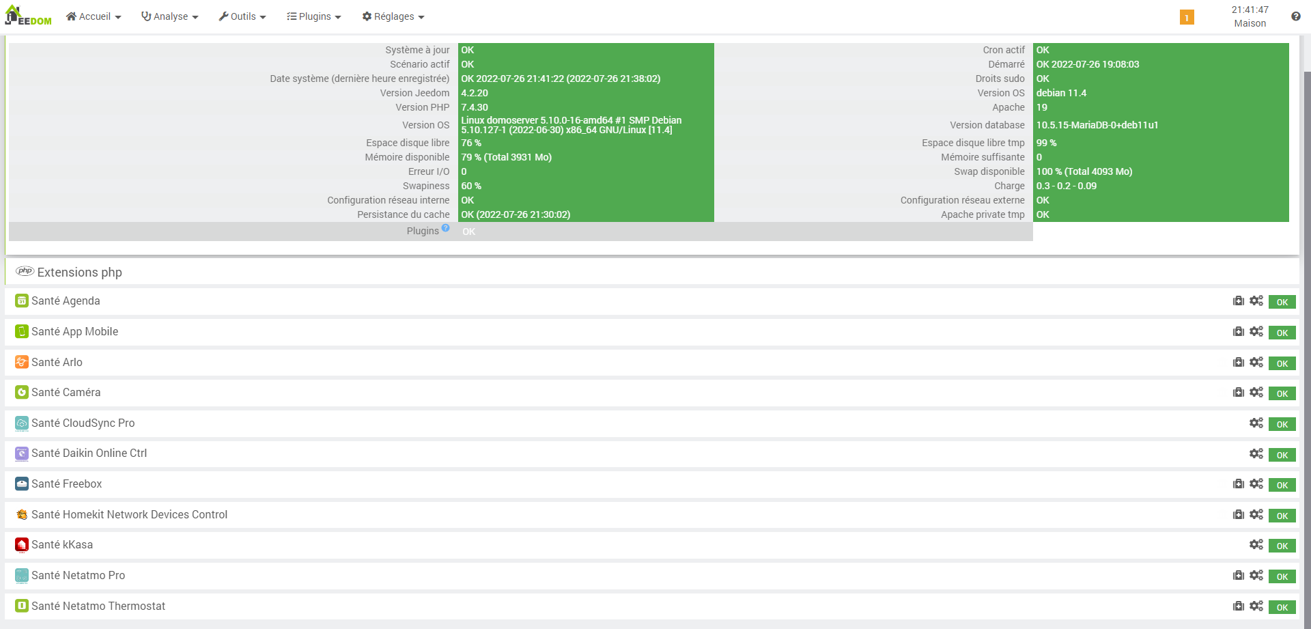Click the Netatmo Pro plugin icon
The image size is (1311, 629).
22,576
